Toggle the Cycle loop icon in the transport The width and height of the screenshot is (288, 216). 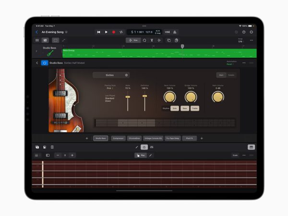[121, 32]
